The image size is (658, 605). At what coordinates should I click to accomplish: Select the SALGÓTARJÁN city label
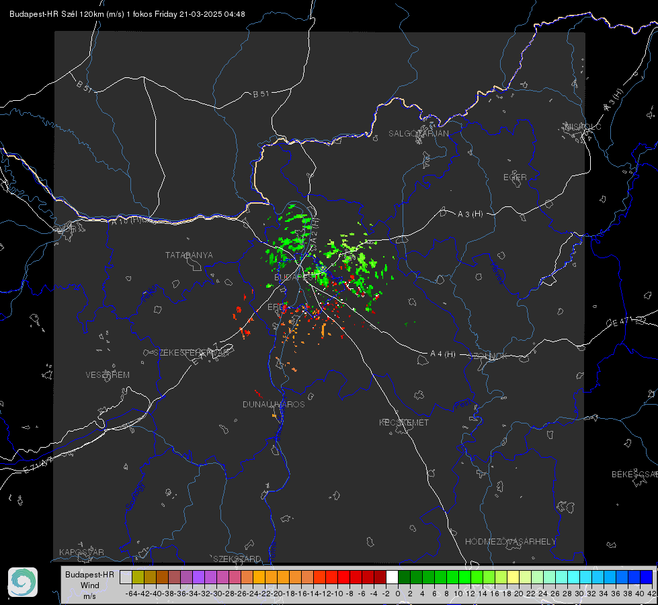(x=418, y=134)
